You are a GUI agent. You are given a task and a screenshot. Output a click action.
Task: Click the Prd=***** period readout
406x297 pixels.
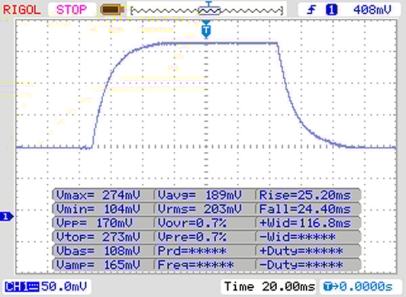192,250
